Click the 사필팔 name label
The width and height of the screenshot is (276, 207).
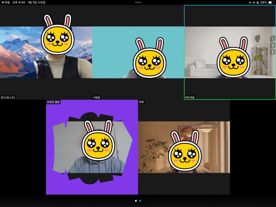97,98
